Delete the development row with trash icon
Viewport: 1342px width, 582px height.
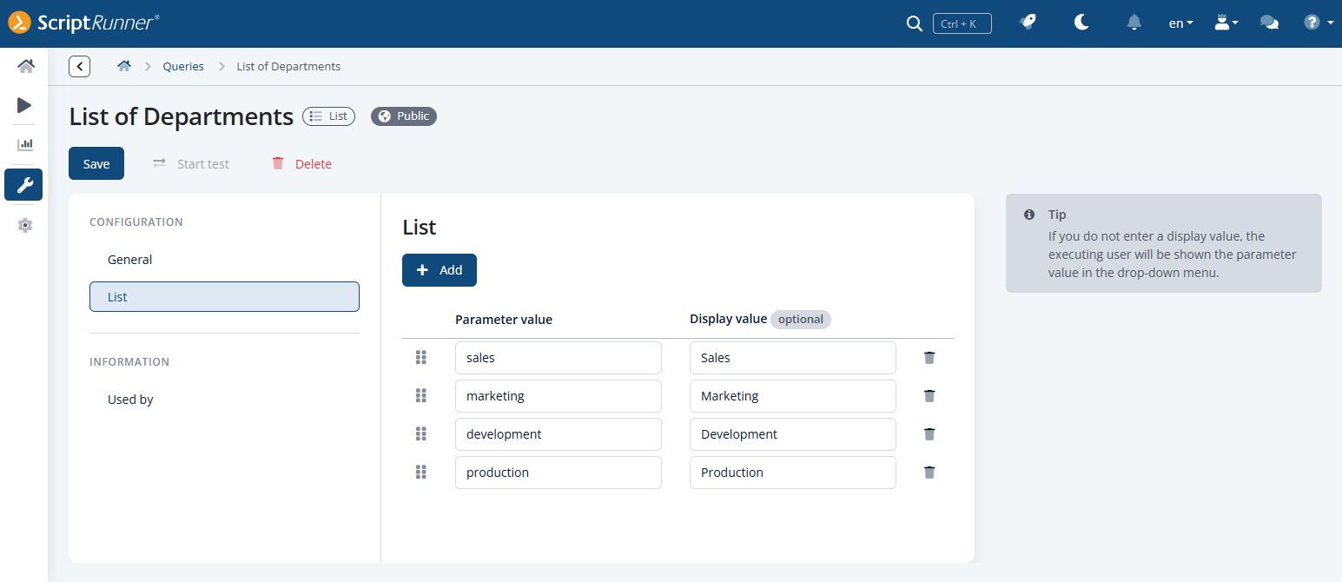coord(929,433)
